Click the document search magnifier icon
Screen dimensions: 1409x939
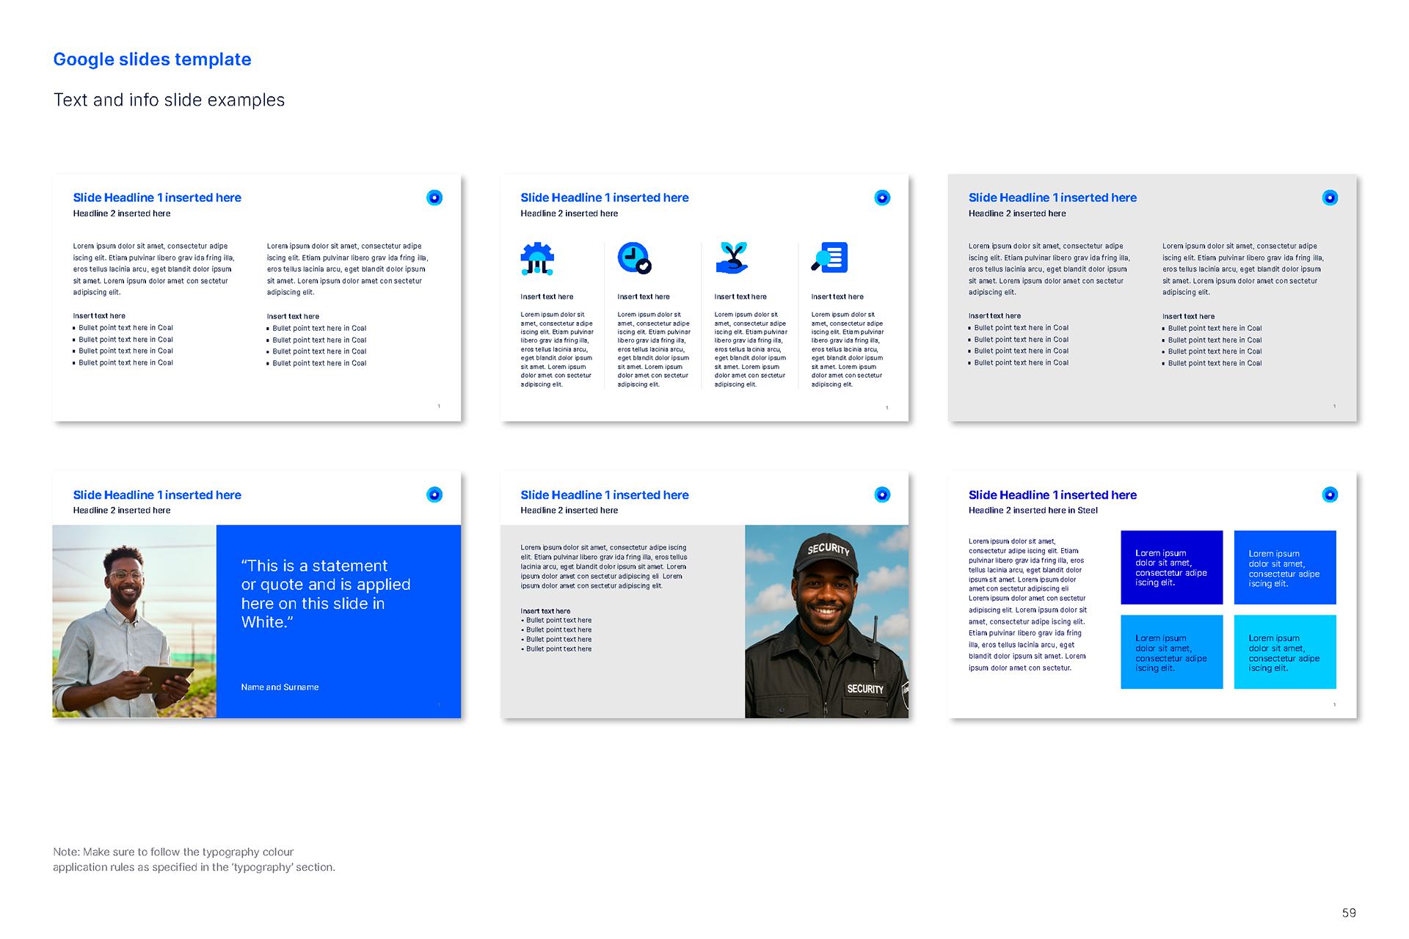click(830, 258)
